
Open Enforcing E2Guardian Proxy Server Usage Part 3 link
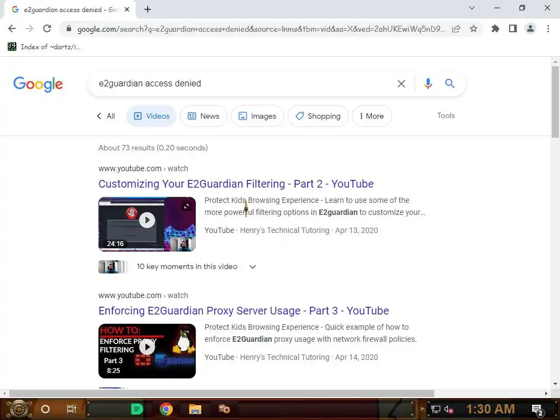pyautogui.click(x=243, y=311)
